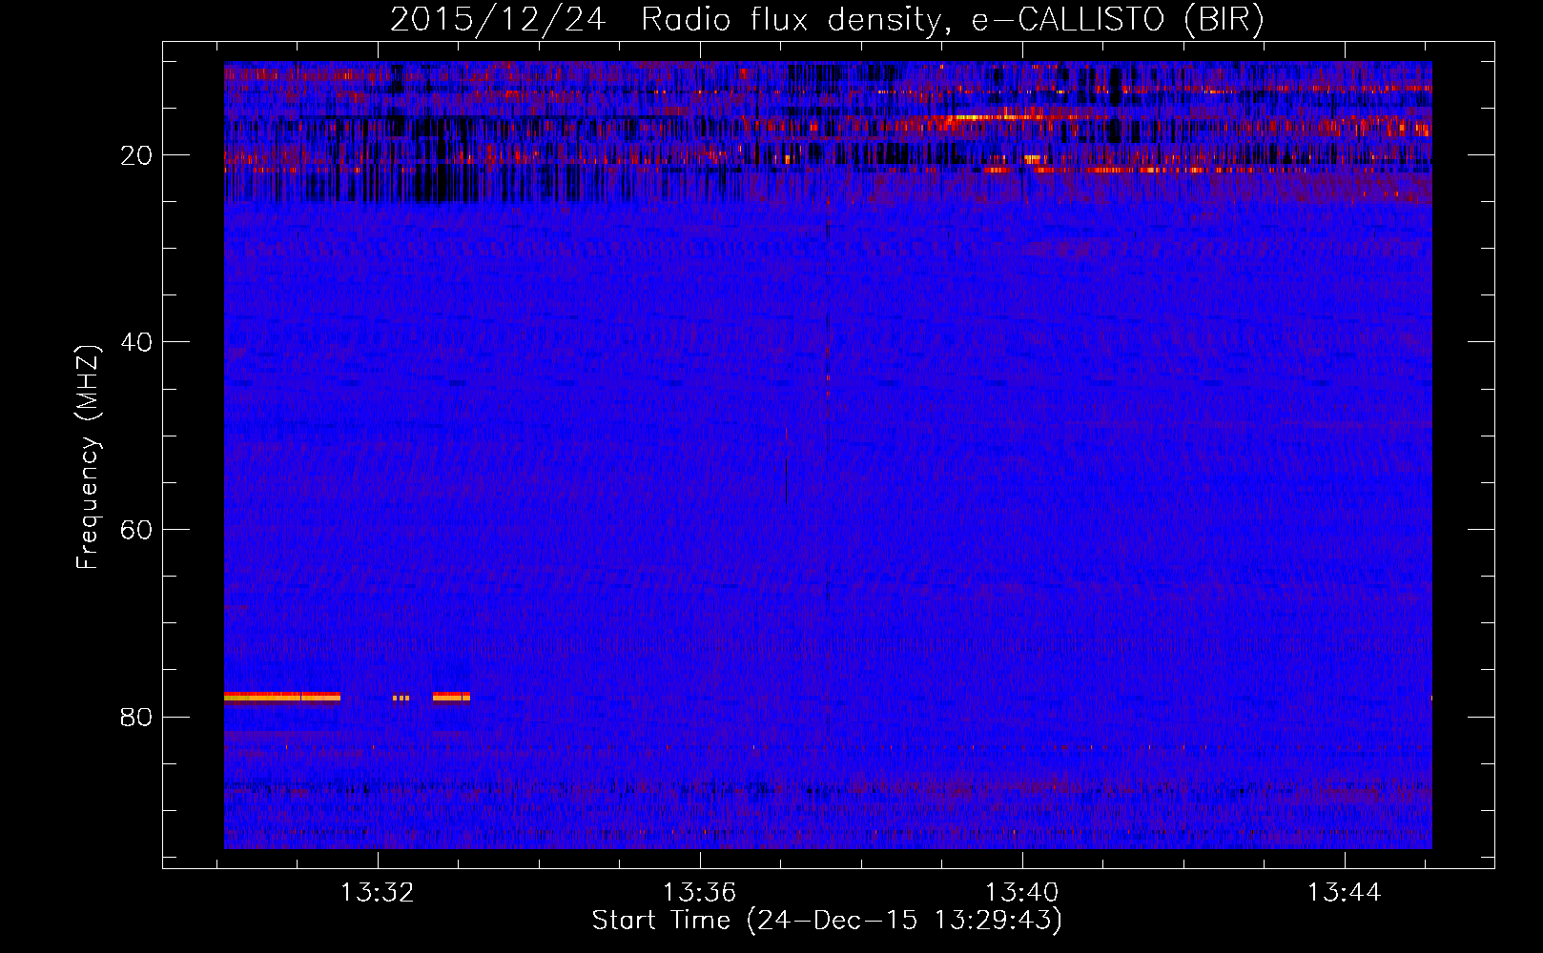1543x953 pixels.
Task: Click the 13:36 time tick label
Action: tap(700, 892)
